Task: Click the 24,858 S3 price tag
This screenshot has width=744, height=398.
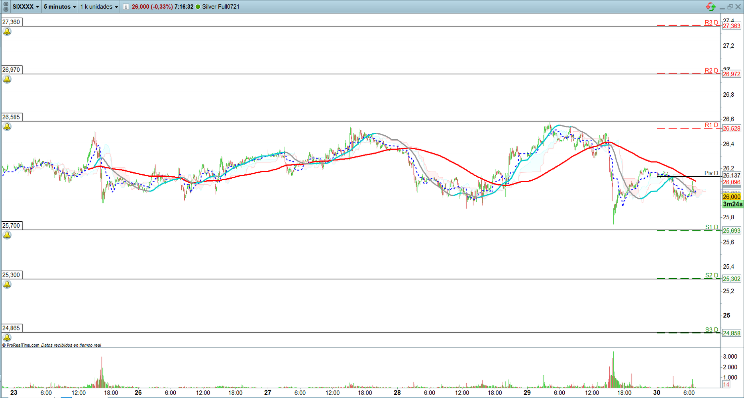Action: (x=732, y=333)
